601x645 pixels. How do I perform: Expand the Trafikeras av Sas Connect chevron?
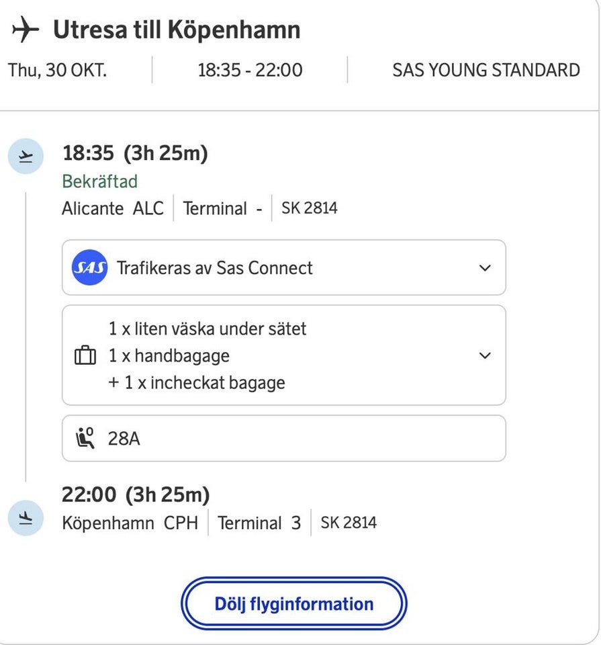tap(485, 267)
